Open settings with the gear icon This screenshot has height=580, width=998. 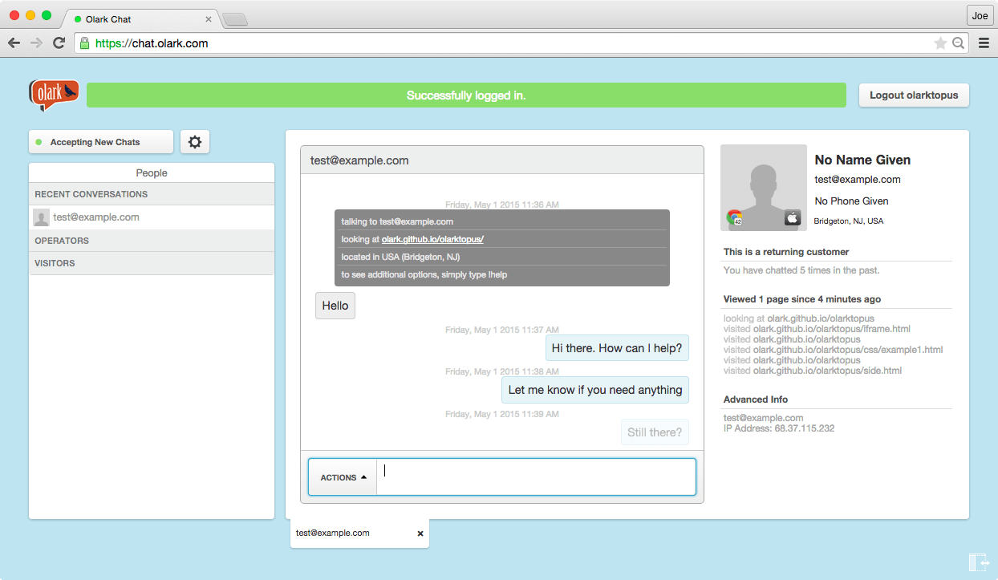tap(195, 142)
